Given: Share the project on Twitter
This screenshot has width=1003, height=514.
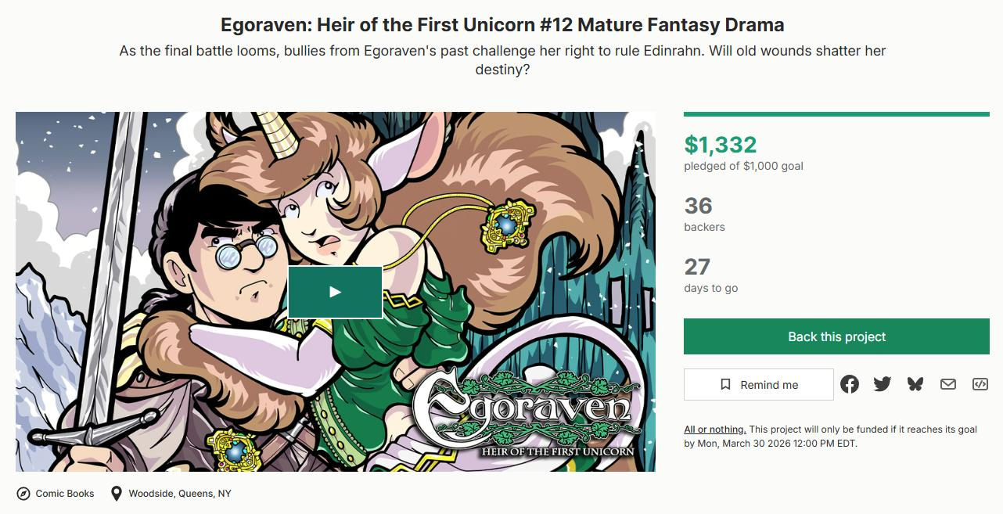Looking at the screenshot, I should coord(883,384).
